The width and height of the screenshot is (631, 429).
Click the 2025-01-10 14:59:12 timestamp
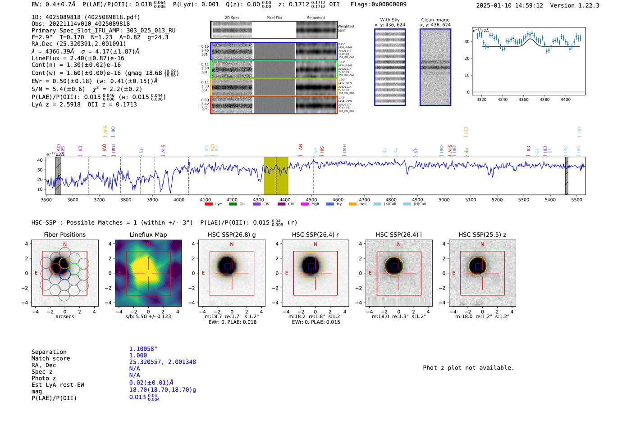[510, 5]
